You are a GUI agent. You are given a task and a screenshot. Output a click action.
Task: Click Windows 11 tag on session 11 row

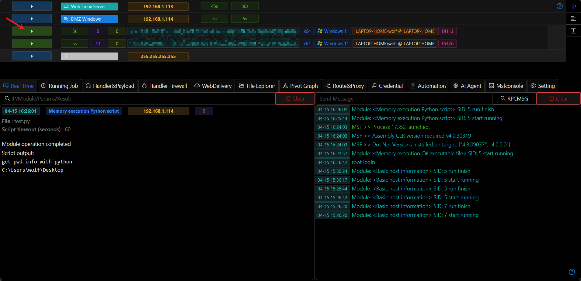333,44
